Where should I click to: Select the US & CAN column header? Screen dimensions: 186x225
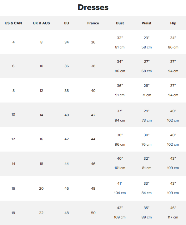pos(13,23)
